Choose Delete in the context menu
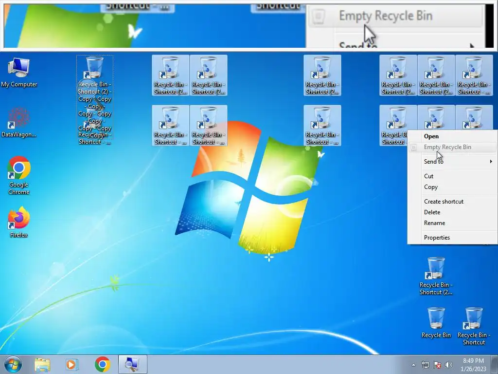 pos(453,212)
